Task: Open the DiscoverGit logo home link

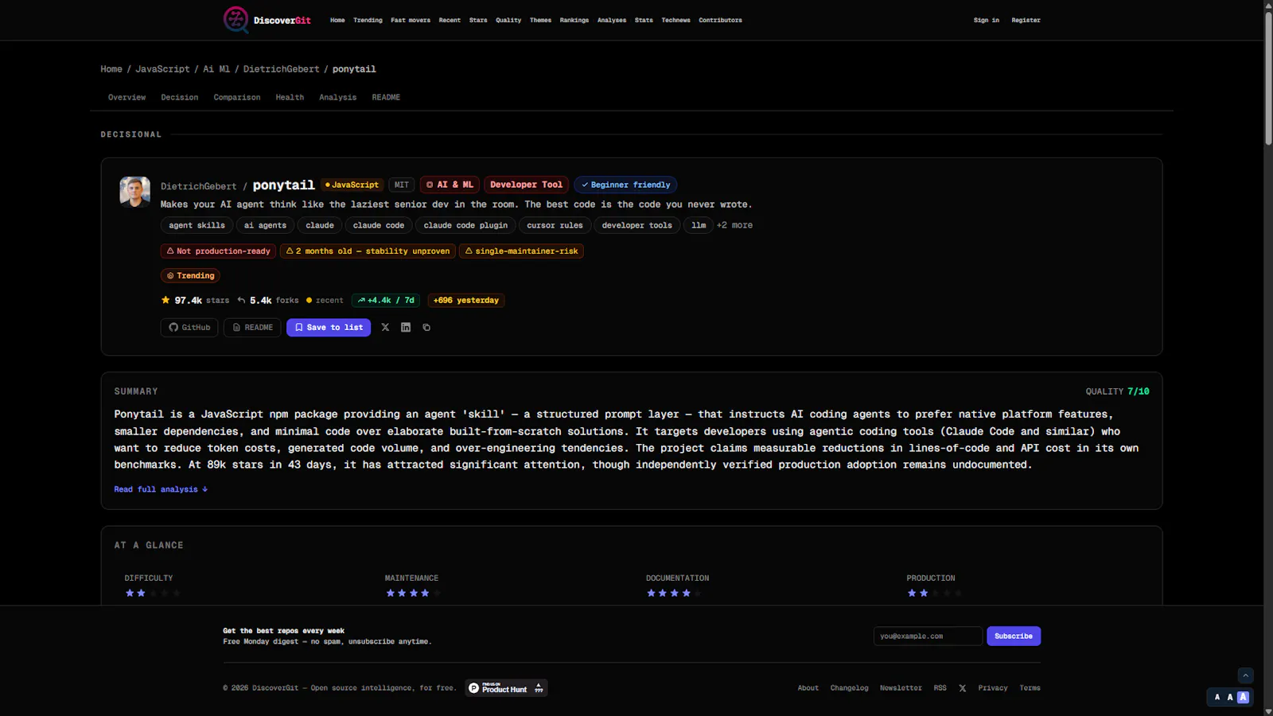Action: click(267, 20)
